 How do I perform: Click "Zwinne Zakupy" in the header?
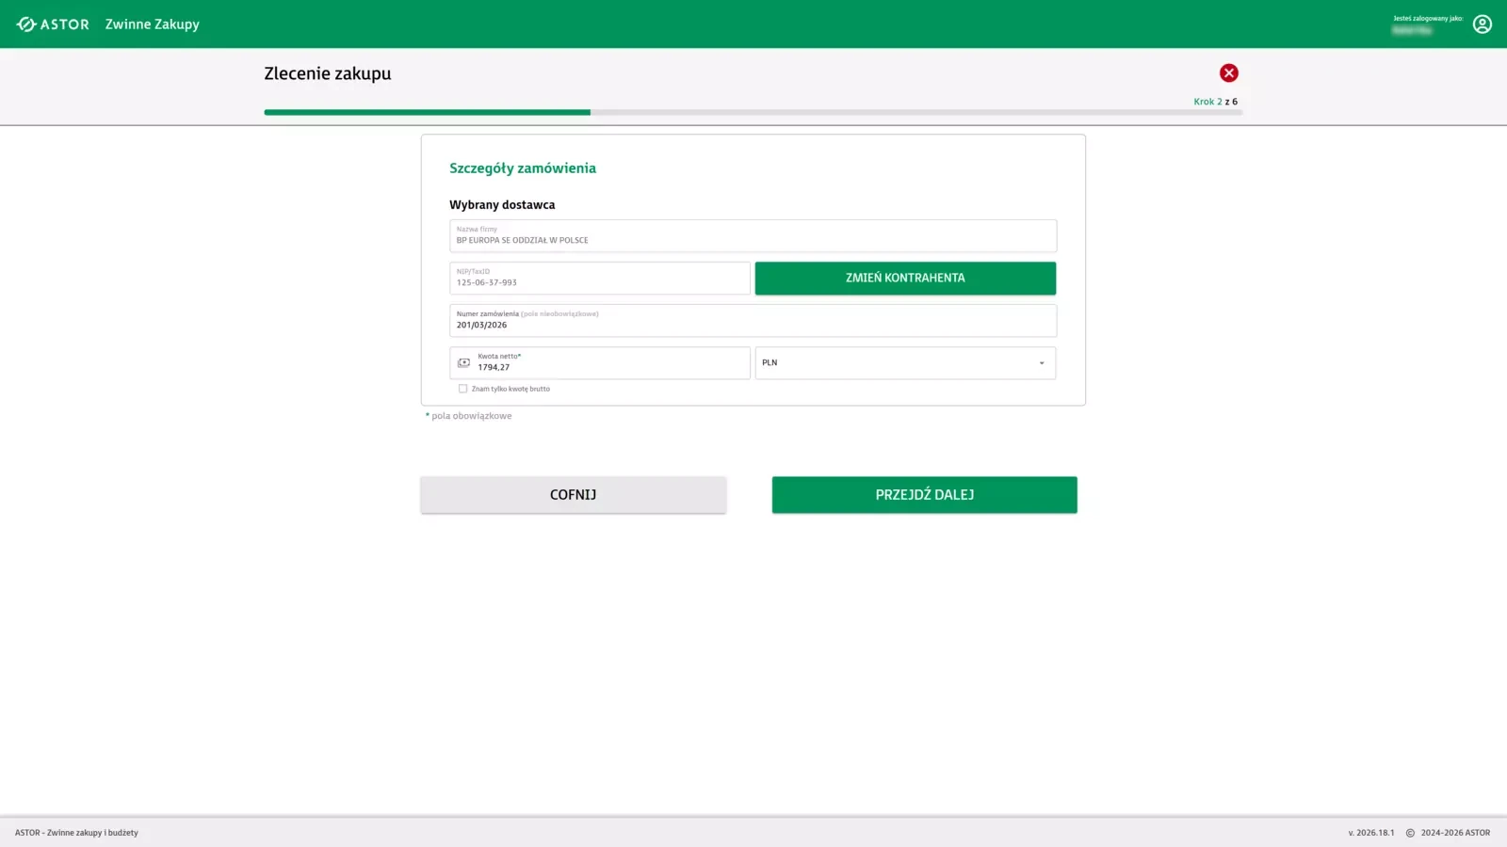coord(152,24)
